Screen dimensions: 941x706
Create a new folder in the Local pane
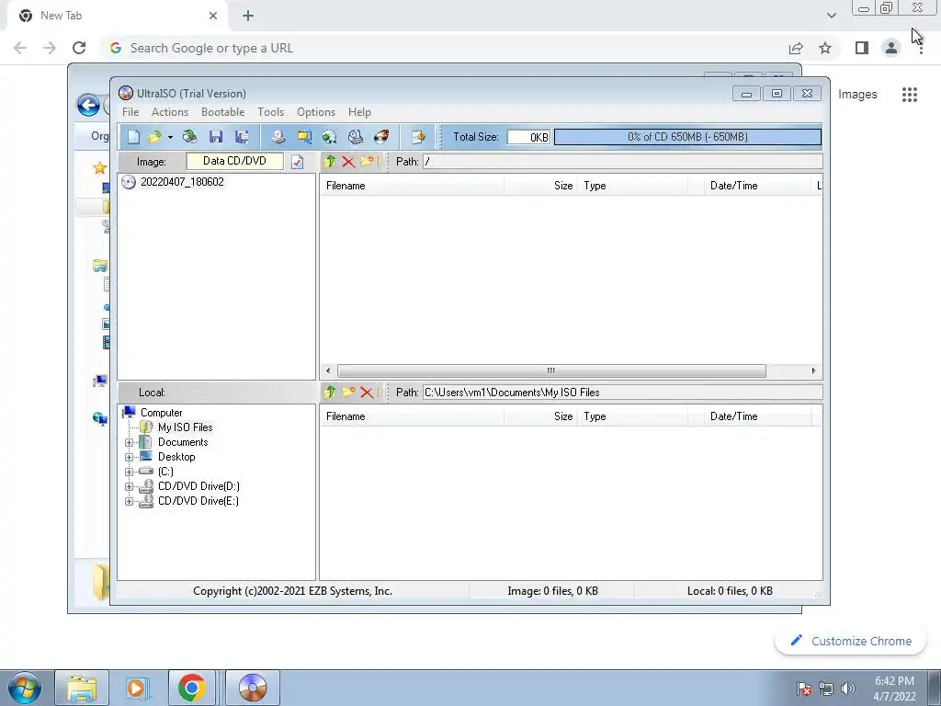click(348, 392)
